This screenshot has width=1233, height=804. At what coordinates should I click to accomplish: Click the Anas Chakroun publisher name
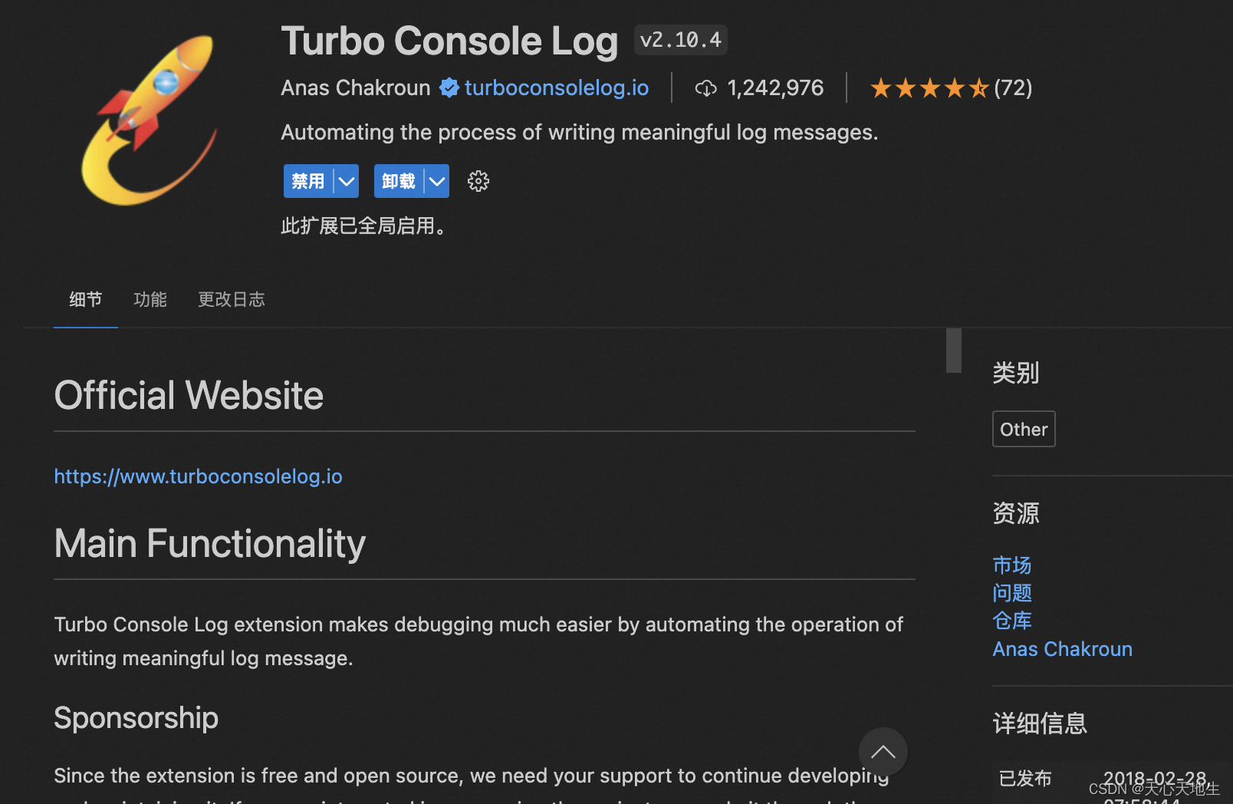click(356, 88)
